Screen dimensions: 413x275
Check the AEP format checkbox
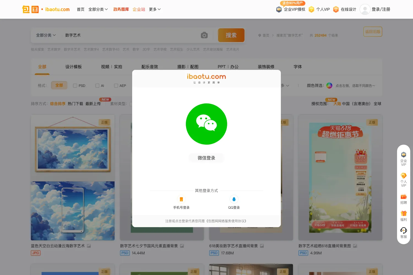click(116, 86)
